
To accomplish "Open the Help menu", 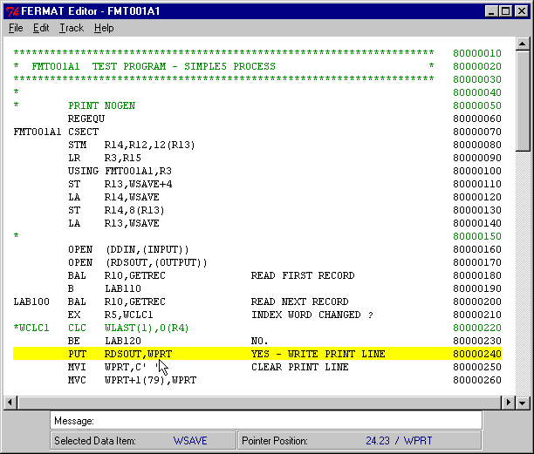I will [x=104, y=28].
